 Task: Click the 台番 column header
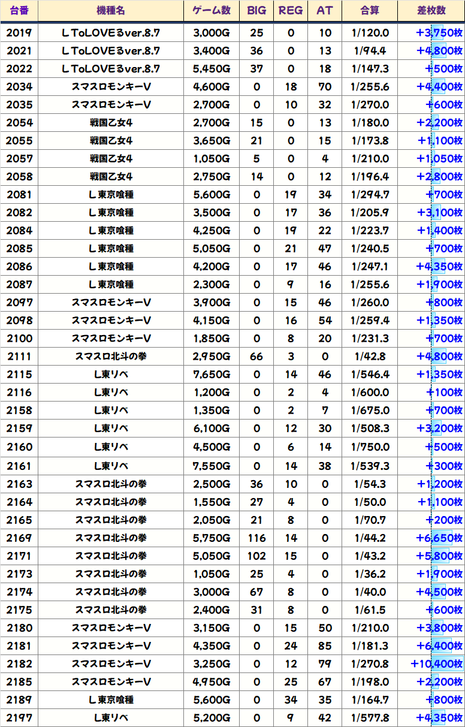[19, 11]
